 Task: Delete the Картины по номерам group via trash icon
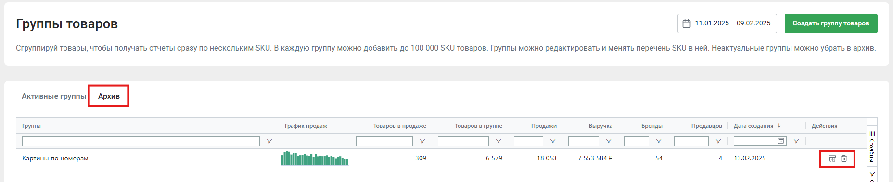click(x=844, y=159)
